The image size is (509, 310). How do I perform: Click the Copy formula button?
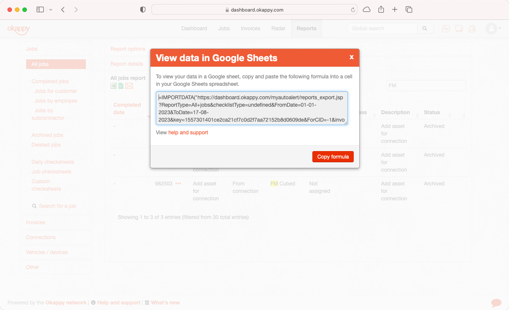[x=333, y=157]
